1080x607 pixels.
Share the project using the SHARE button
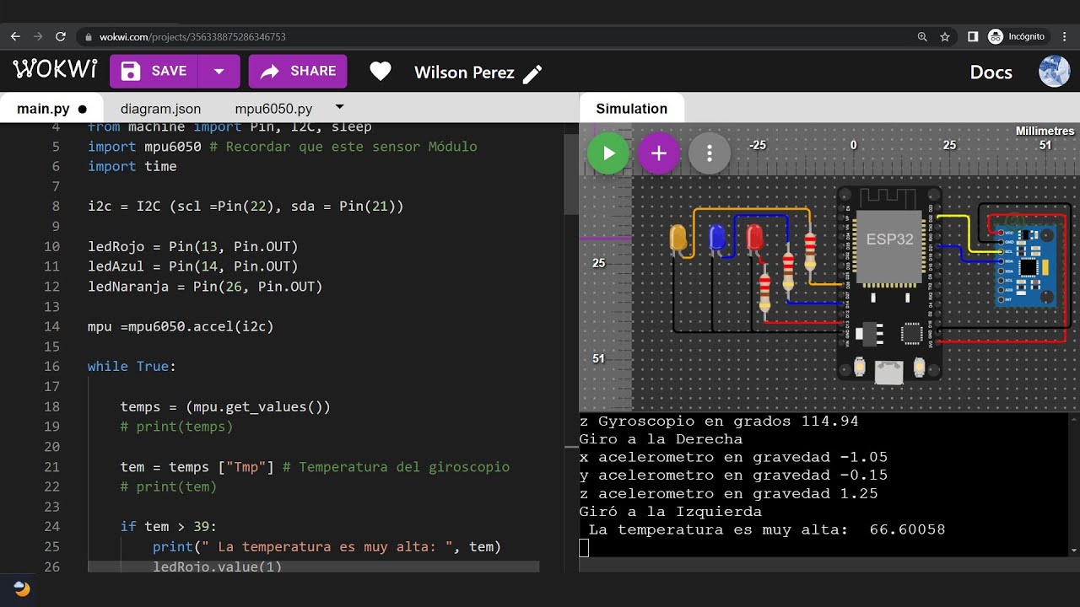click(298, 72)
